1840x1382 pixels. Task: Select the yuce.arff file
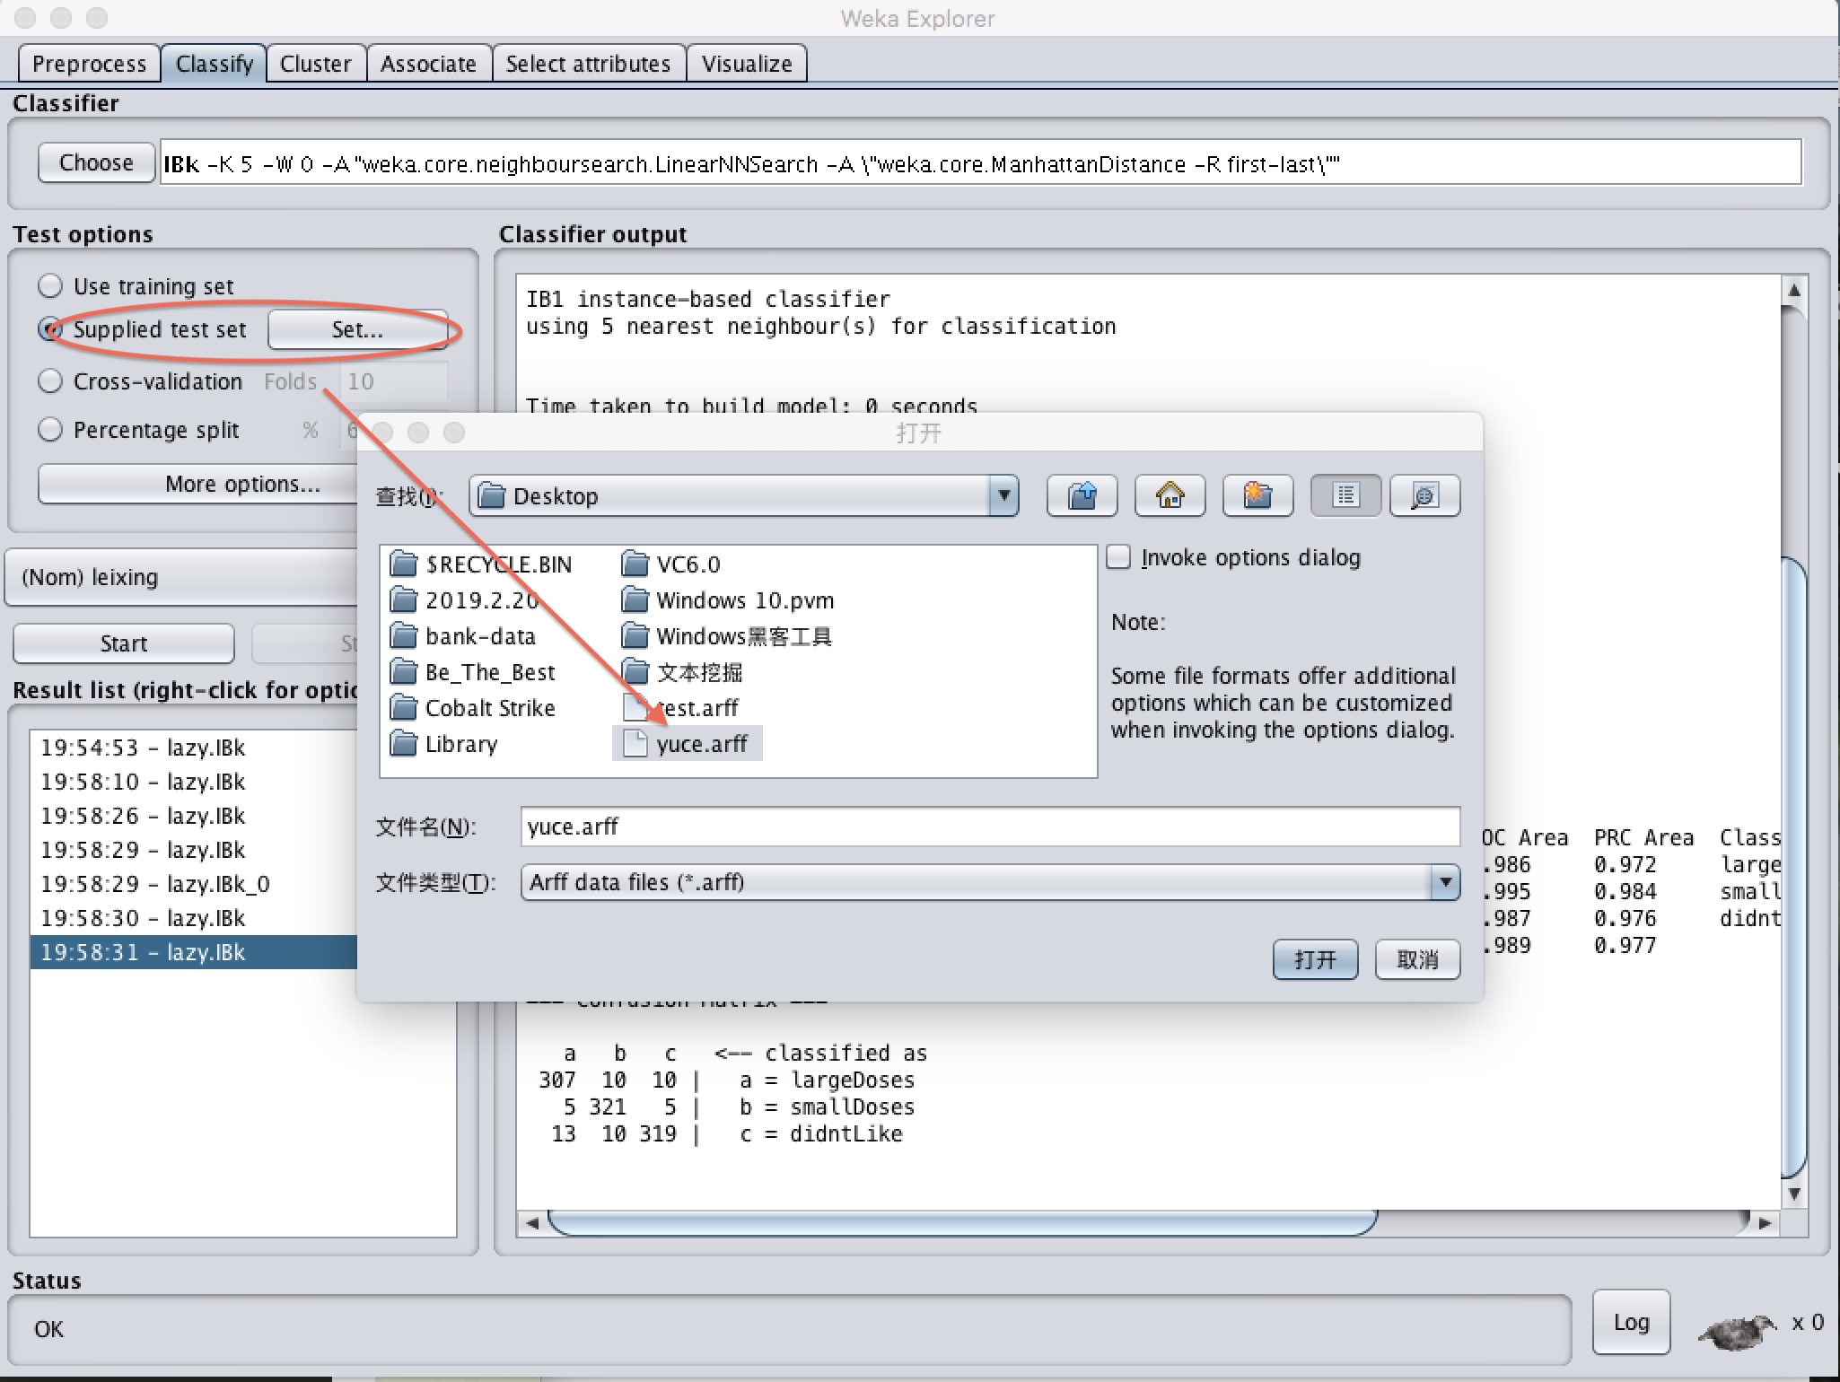point(701,744)
